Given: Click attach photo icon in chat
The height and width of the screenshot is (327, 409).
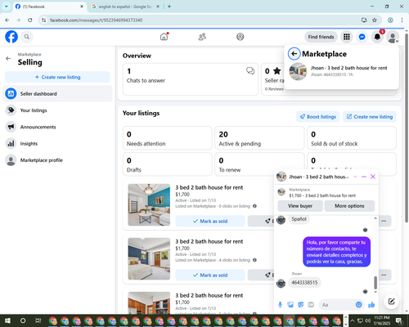Looking at the screenshot, I should [x=290, y=305].
